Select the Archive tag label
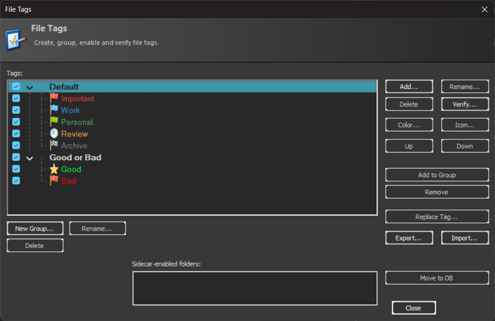This screenshot has width=495, height=321. [74, 146]
